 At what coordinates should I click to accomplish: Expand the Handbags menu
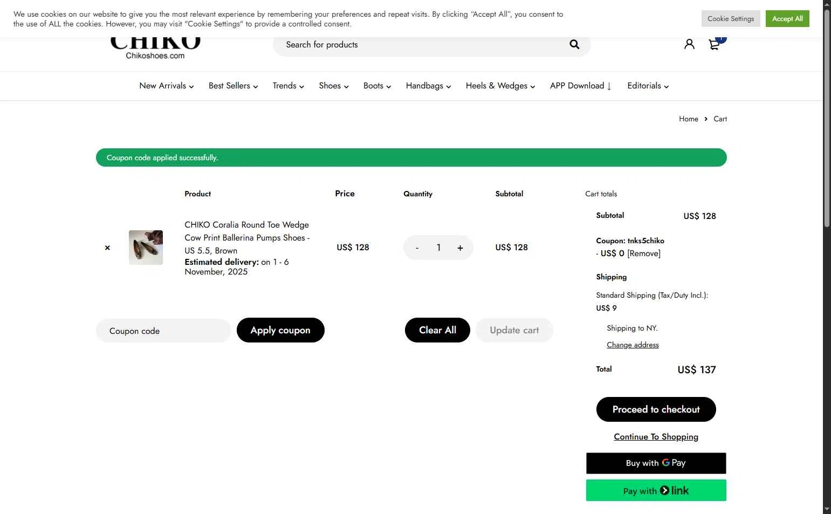[428, 86]
